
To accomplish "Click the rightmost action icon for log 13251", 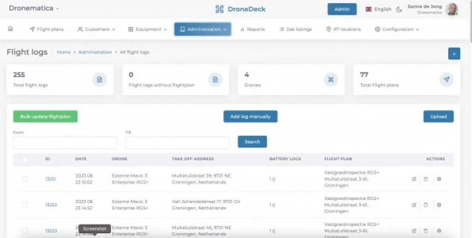I will [x=439, y=179].
